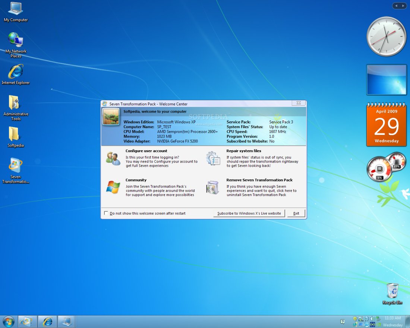Click the 'AMD Sempron(tm) Processor 2600+' text
Screen dimensions: 410x328
[187, 132]
